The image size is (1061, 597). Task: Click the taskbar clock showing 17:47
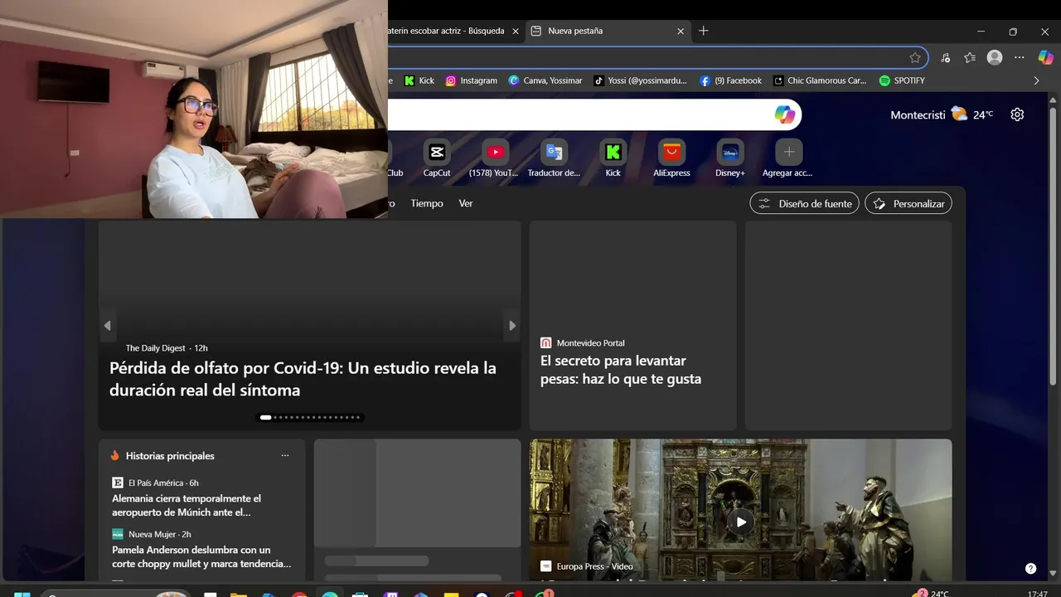pyautogui.click(x=1037, y=594)
